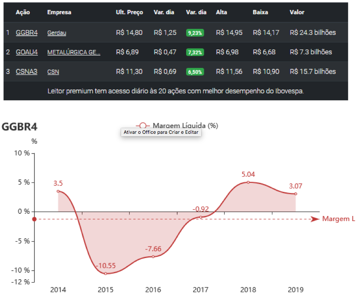Select the 2014 data point at 3.5
Viewport: 362px width, 308px height.
58,191
